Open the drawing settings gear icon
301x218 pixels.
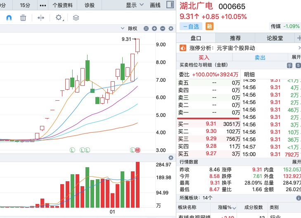point(59,18)
